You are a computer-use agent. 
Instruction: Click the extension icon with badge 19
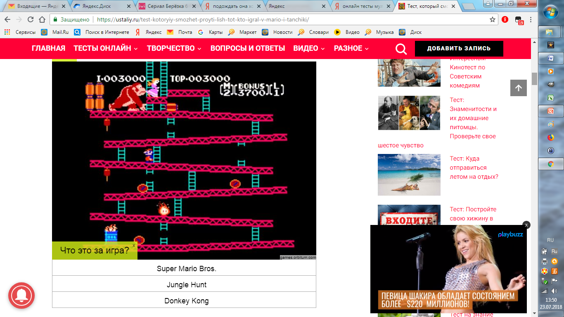tap(519, 20)
